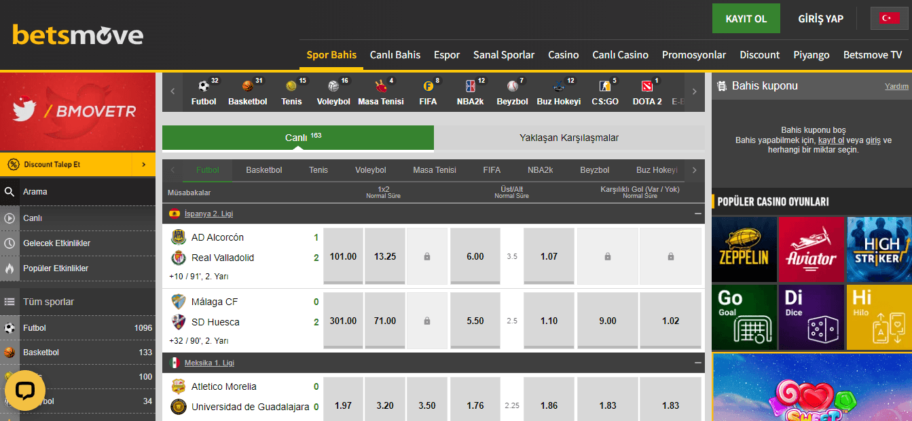Select odds 13.25 draw for Alcorcón match
Image resolution: width=912 pixels, height=421 pixels.
click(x=385, y=256)
